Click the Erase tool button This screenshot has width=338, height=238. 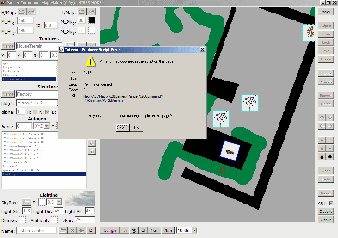(x=326, y=59)
